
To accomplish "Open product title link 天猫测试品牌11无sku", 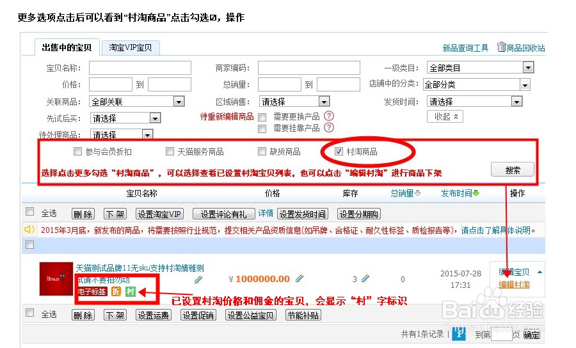I will point(140,268).
